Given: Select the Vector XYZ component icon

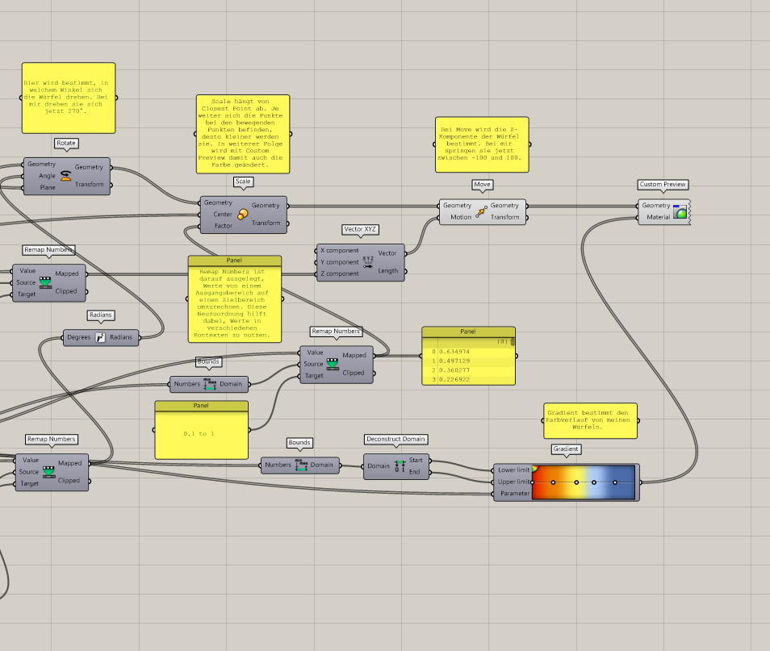Looking at the screenshot, I should tap(368, 262).
